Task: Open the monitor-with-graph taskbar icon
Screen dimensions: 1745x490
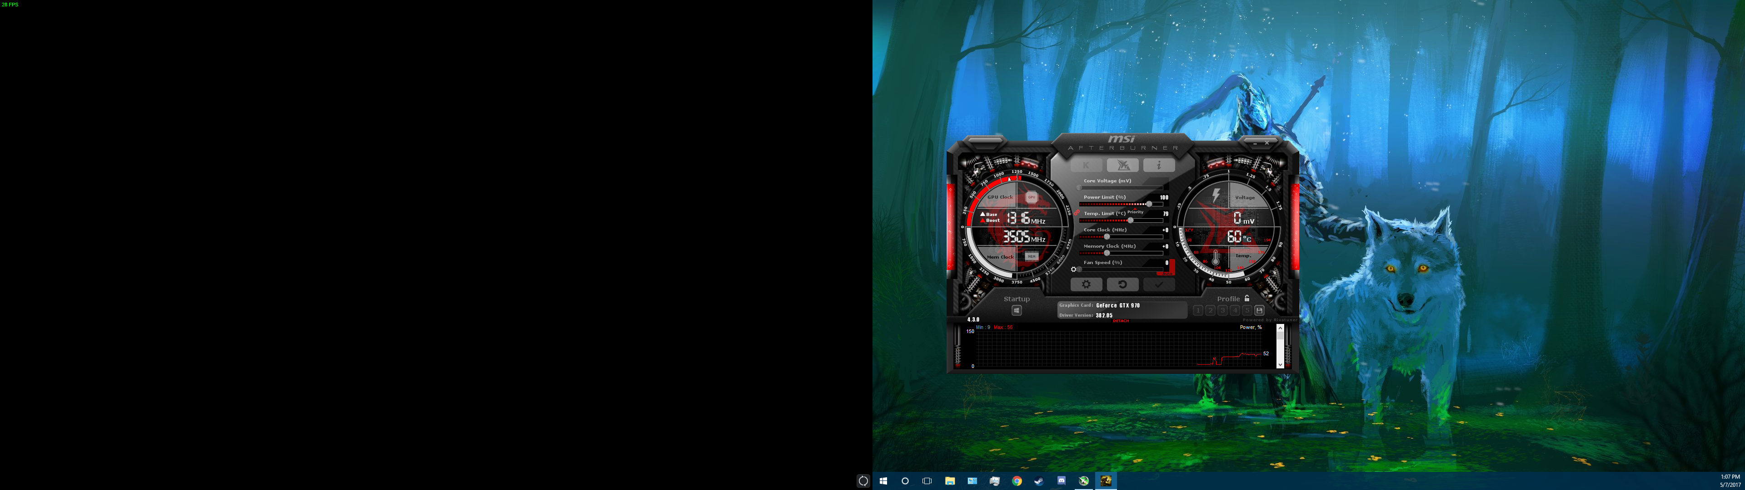Action: (994, 481)
